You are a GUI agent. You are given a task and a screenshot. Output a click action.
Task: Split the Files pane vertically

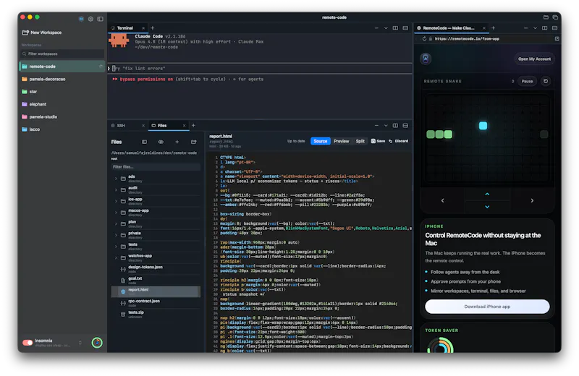click(x=395, y=126)
